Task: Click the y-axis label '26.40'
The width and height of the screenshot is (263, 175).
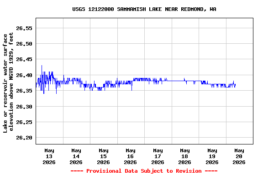Action: (x=24, y=75)
